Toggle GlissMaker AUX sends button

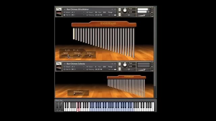[x=152, y=12]
